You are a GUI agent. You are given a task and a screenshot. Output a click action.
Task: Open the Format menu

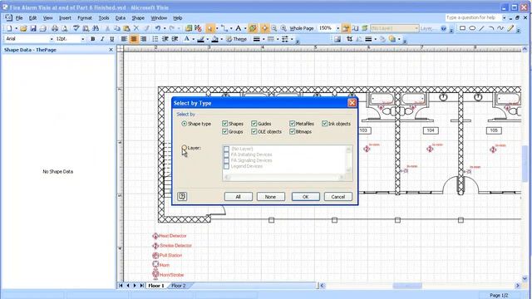(x=85, y=18)
